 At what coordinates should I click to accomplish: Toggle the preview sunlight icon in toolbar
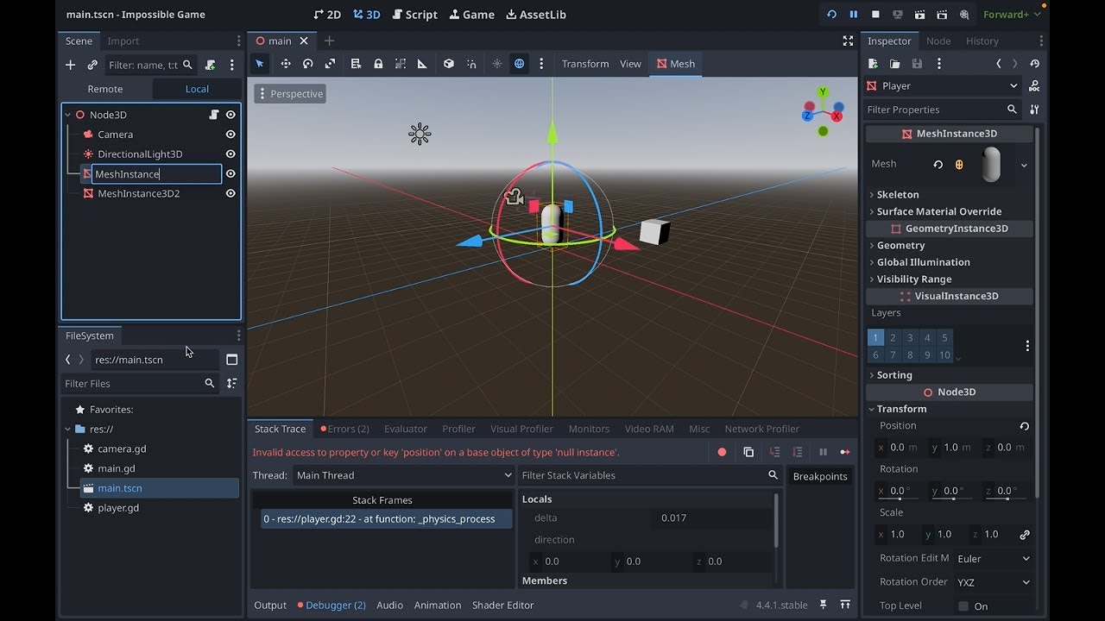[x=496, y=64]
